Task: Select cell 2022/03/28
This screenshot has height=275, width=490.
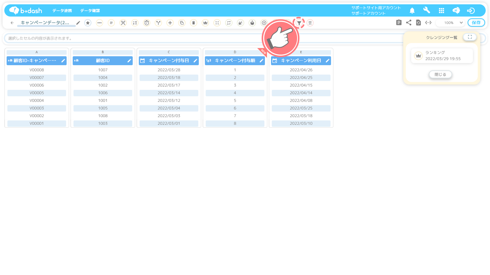Action: [x=169, y=70]
